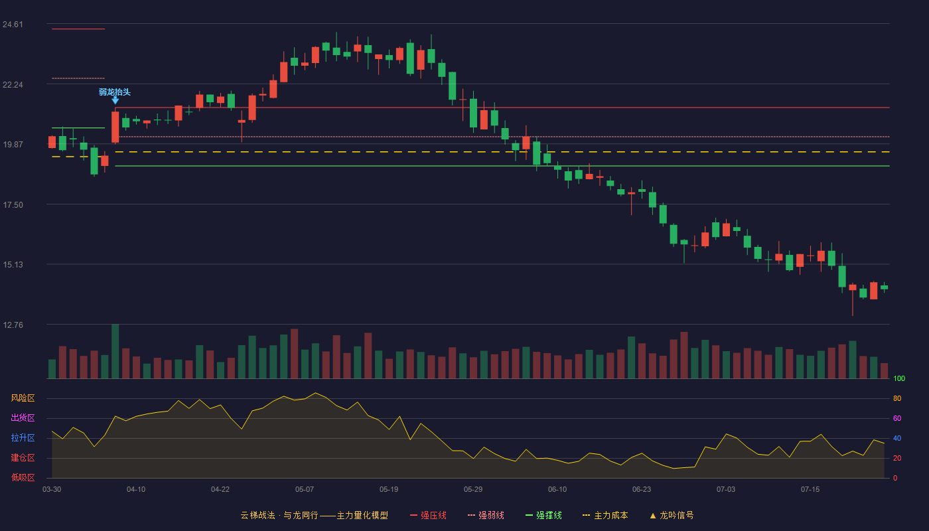Viewport: 929px width, 531px height.
Task: Click the tallest volume bar
Action: click(115, 351)
